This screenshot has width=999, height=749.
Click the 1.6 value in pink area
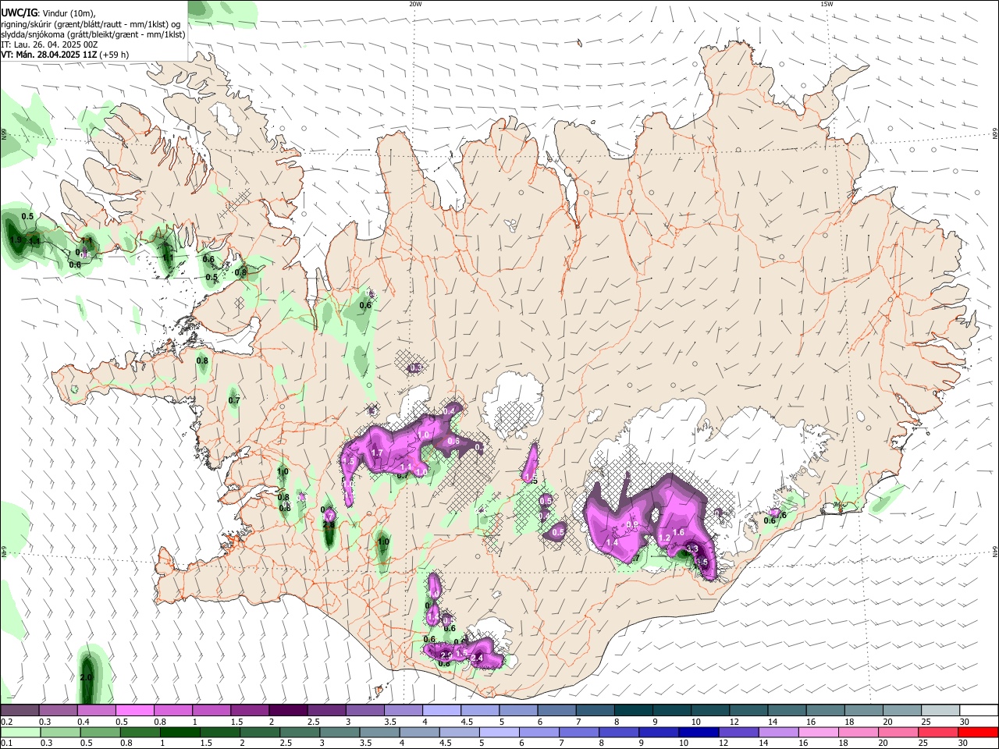[678, 533]
